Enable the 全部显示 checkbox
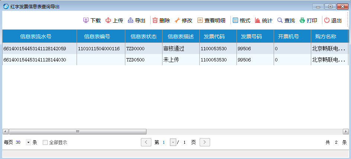 45,142
